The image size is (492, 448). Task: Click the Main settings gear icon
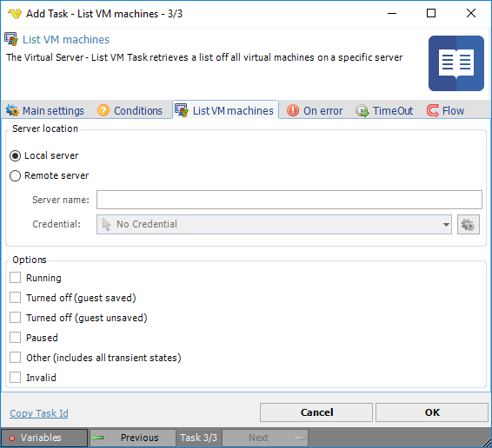click(x=12, y=110)
